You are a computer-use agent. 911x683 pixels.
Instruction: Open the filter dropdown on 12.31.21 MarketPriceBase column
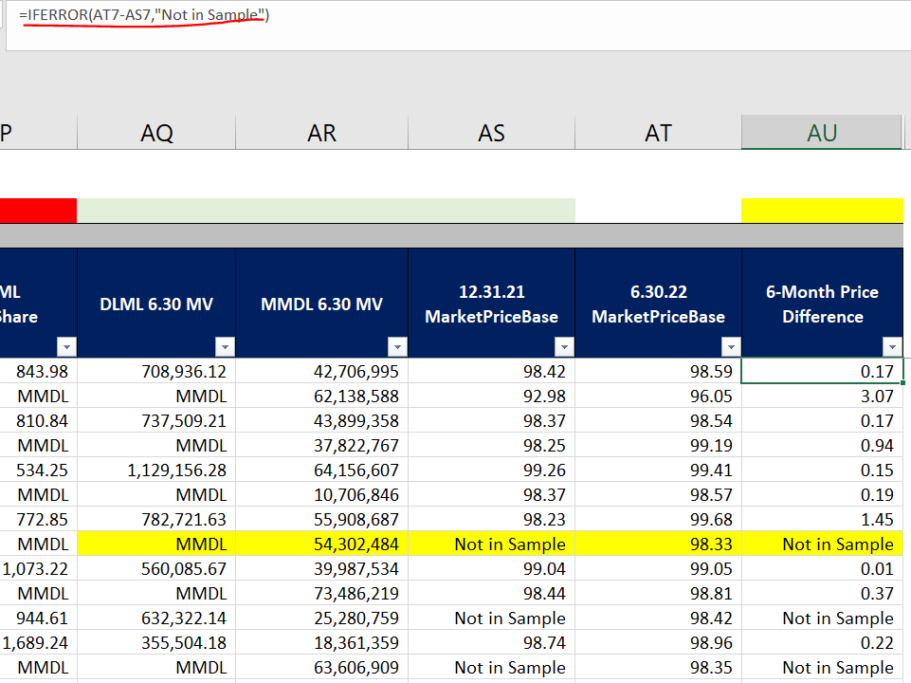pos(564,346)
